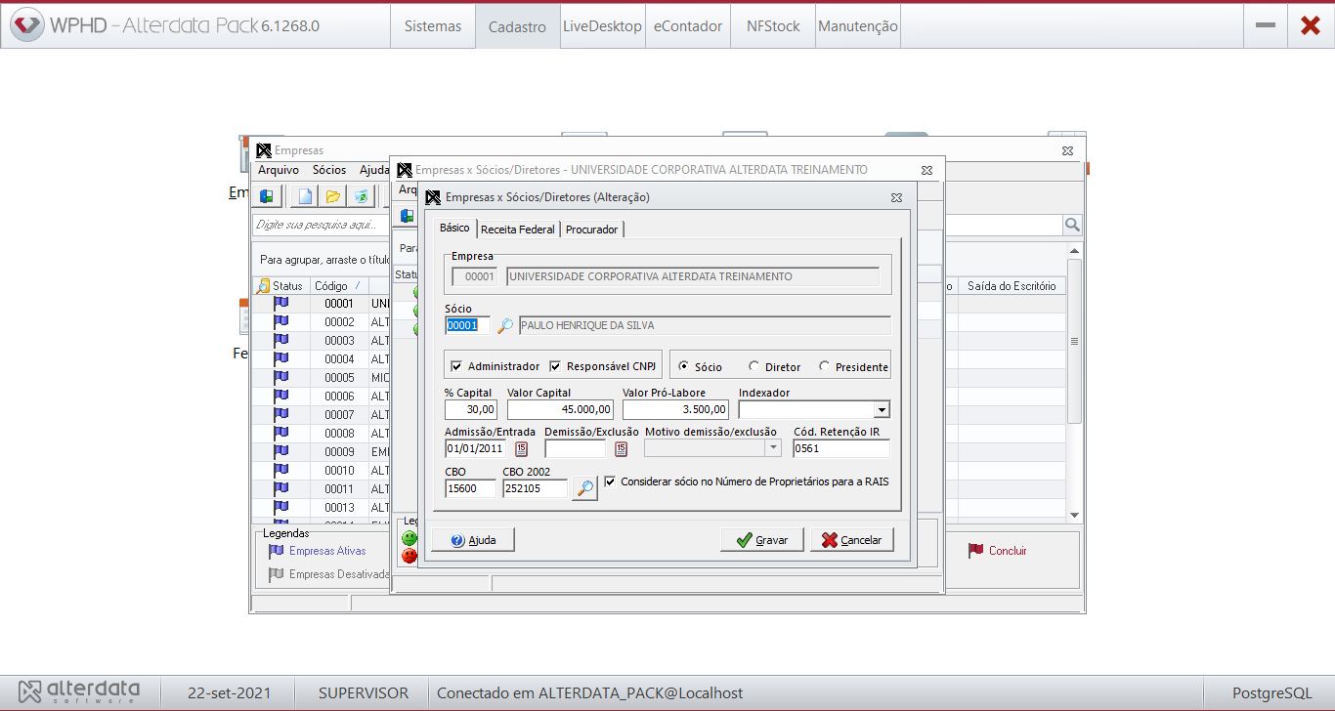Click the Cancelar button
The image size is (1335, 711).
852,540
